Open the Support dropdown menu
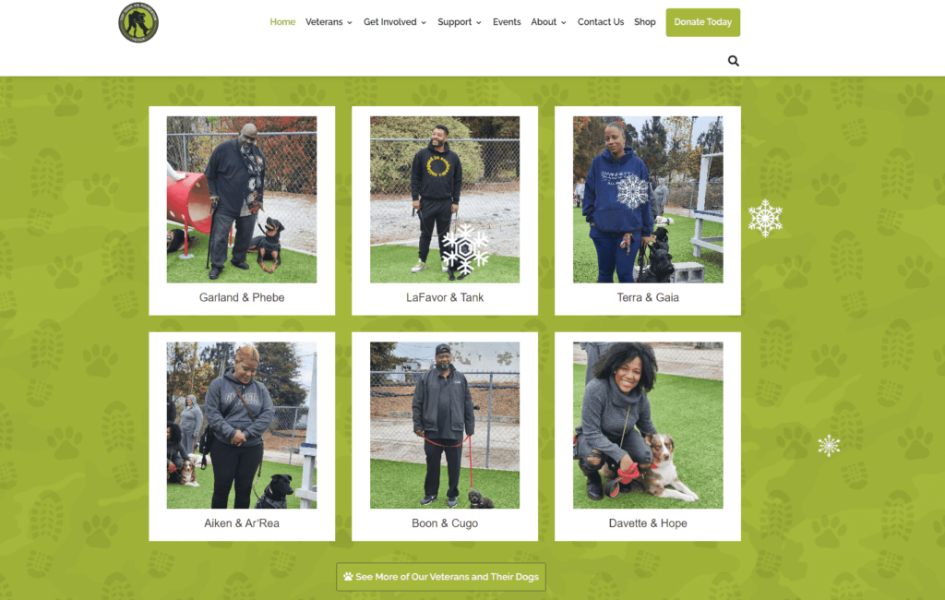The width and height of the screenshot is (945, 600). click(x=460, y=22)
